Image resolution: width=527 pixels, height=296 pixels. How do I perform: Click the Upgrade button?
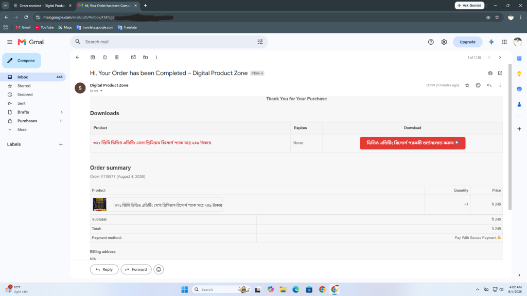(467, 42)
